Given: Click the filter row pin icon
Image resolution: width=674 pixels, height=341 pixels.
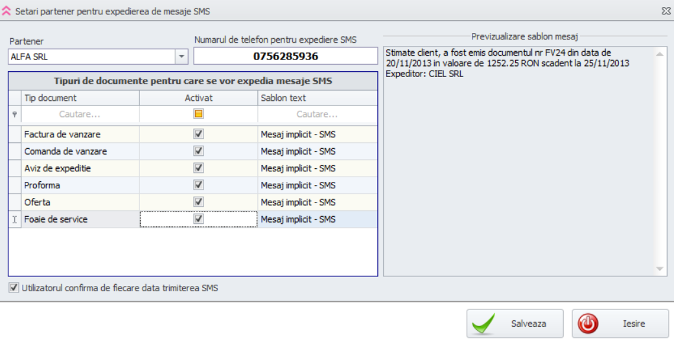Looking at the screenshot, I should pyautogui.click(x=14, y=115).
